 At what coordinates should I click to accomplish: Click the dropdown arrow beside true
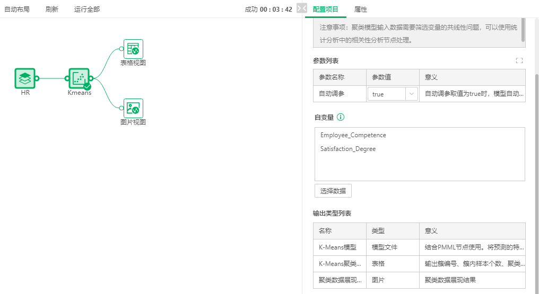pyautogui.click(x=411, y=94)
